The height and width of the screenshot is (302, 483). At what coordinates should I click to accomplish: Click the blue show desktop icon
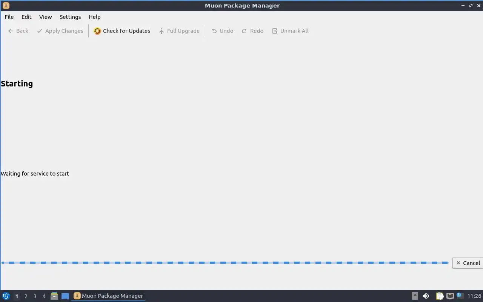[x=65, y=296]
